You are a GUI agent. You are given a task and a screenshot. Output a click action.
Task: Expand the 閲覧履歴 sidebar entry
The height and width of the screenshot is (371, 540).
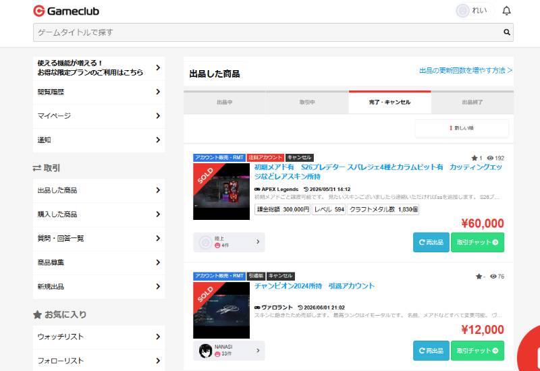click(99, 92)
